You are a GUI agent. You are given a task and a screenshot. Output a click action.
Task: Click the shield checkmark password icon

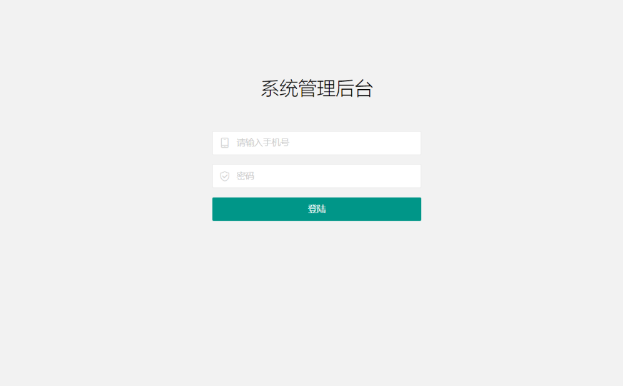[224, 176]
